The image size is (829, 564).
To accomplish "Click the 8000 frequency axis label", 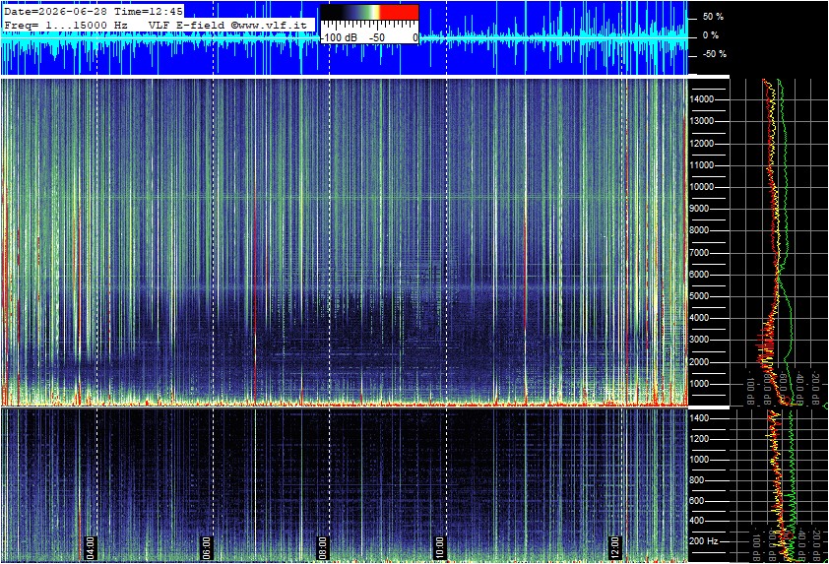I will 699,230.
